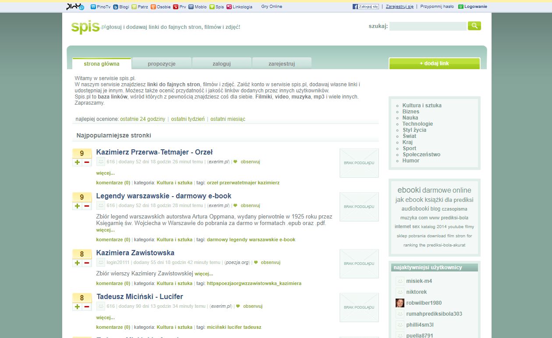Open PinoTv in the top bar
The width and height of the screenshot is (552, 338).
(100, 7)
